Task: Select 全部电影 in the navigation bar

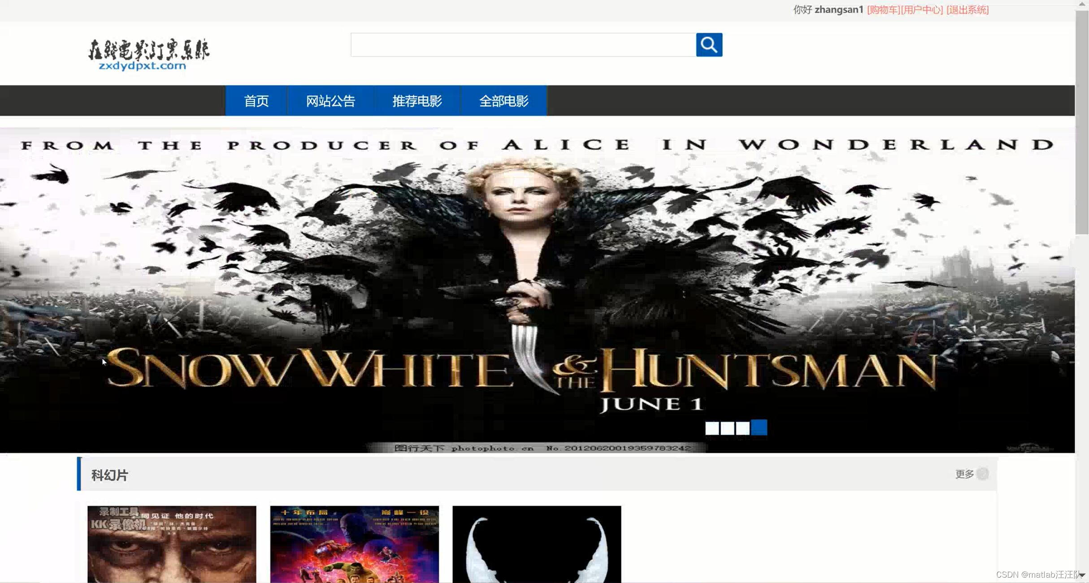Action: tap(503, 101)
